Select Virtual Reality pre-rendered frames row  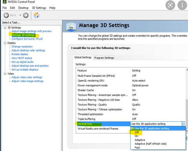pos(103,129)
